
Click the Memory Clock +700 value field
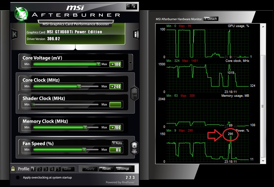[115, 128]
